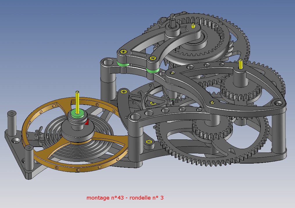Viewport: 295px width, 208px height.
Task: Pick the green washer on the balance hub
Action: [78, 114]
